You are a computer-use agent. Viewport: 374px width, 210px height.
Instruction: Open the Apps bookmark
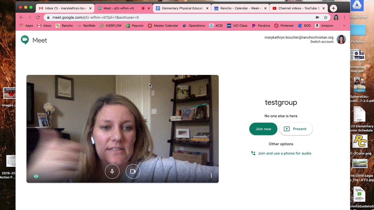point(26,26)
